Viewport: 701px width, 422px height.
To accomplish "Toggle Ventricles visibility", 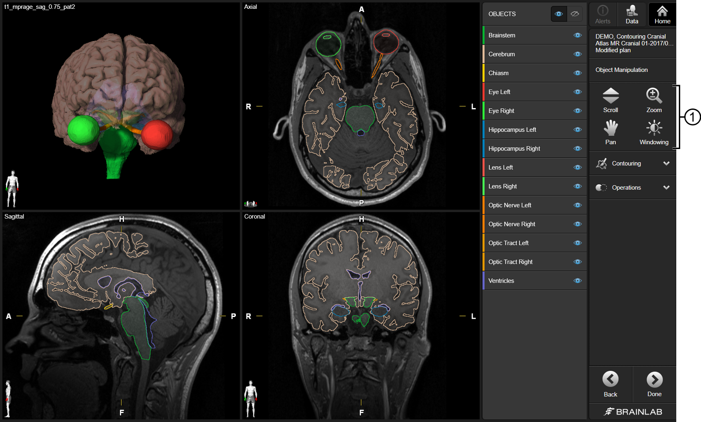I will coord(577,281).
